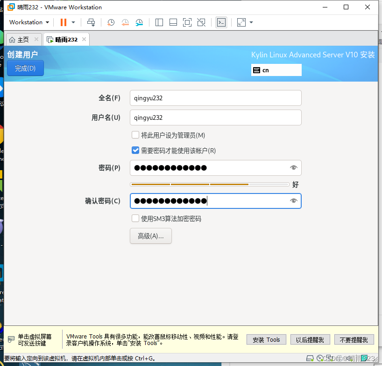Toggle the library sidebar panel icon
382x366 pixels.
click(159, 22)
